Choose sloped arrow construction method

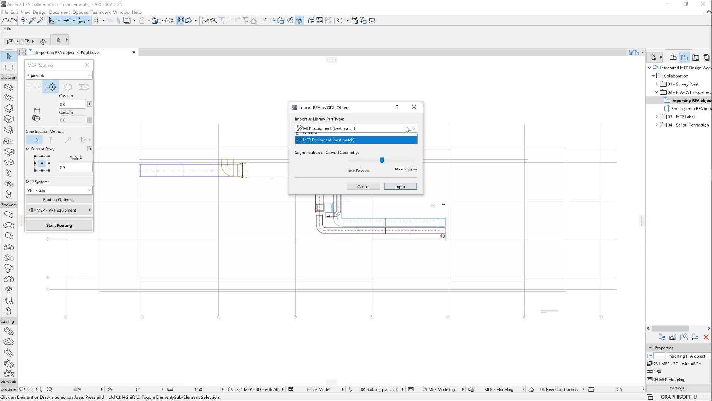click(x=67, y=140)
